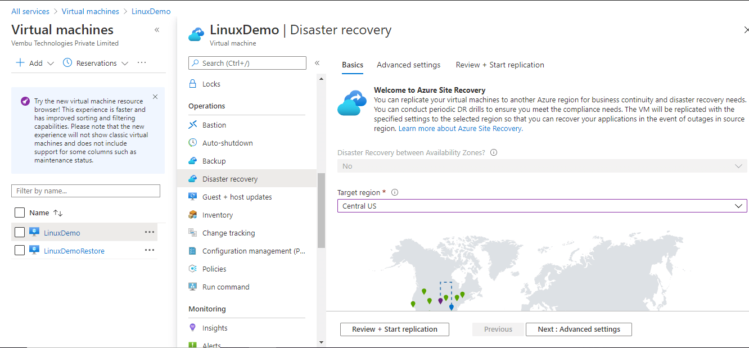Viewport: 749px width, 348px height.
Task: Open the more options ellipsis in toolbar
Action: click(x=142, y=63)
